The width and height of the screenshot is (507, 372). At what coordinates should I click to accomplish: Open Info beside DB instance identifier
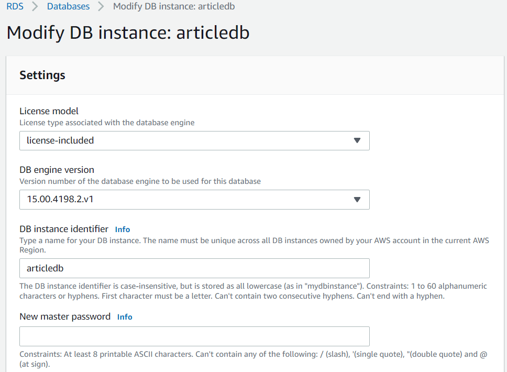pos(123,229)
